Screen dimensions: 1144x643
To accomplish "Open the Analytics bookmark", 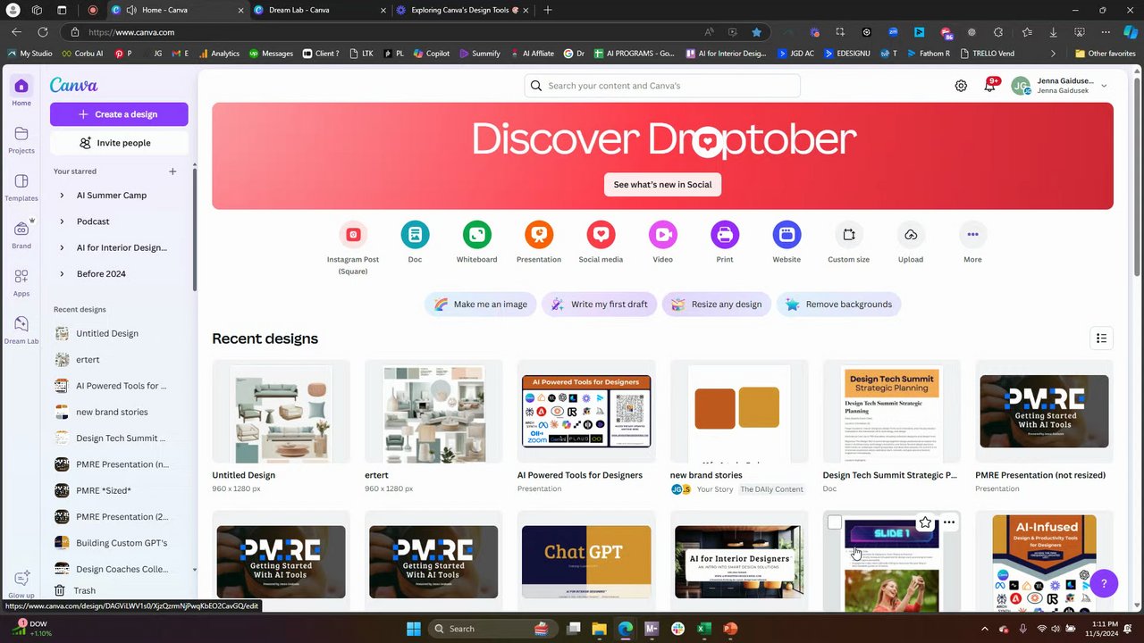I will point(219,54).
